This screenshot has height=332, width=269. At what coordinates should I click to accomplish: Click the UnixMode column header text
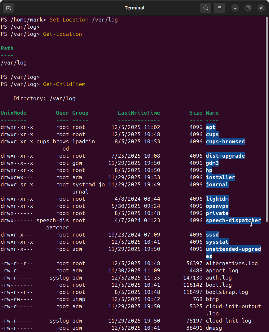point(14,113)
